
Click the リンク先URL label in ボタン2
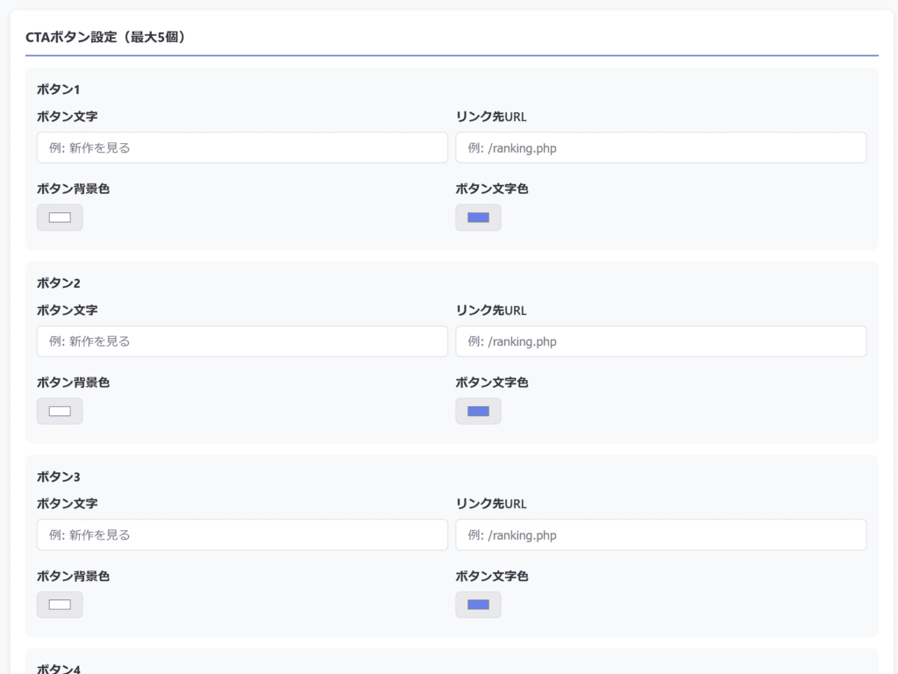(x=490, y=311)
